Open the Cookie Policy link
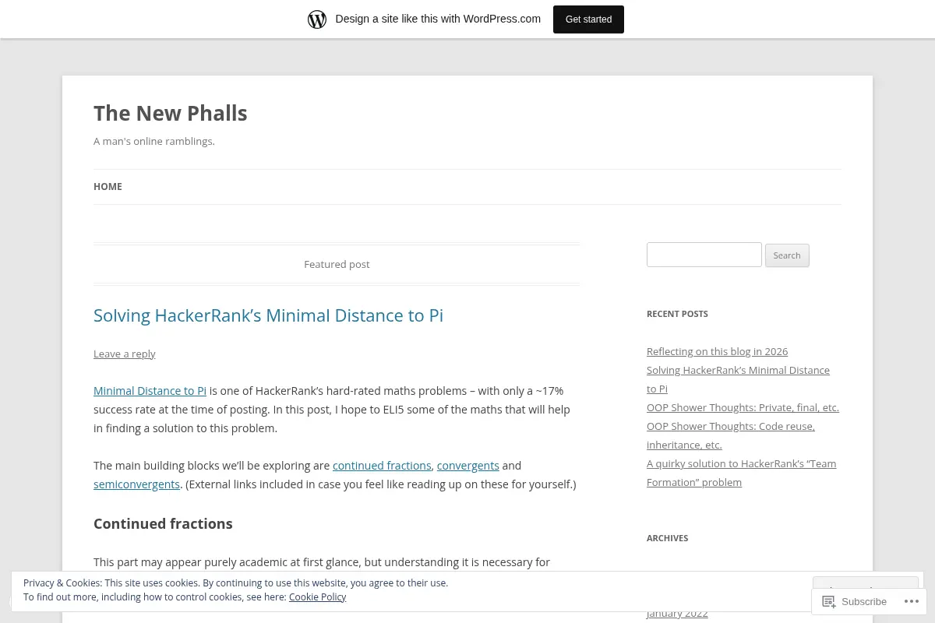Viewport: 935px width, 623px height. click(x=317, y=597)
